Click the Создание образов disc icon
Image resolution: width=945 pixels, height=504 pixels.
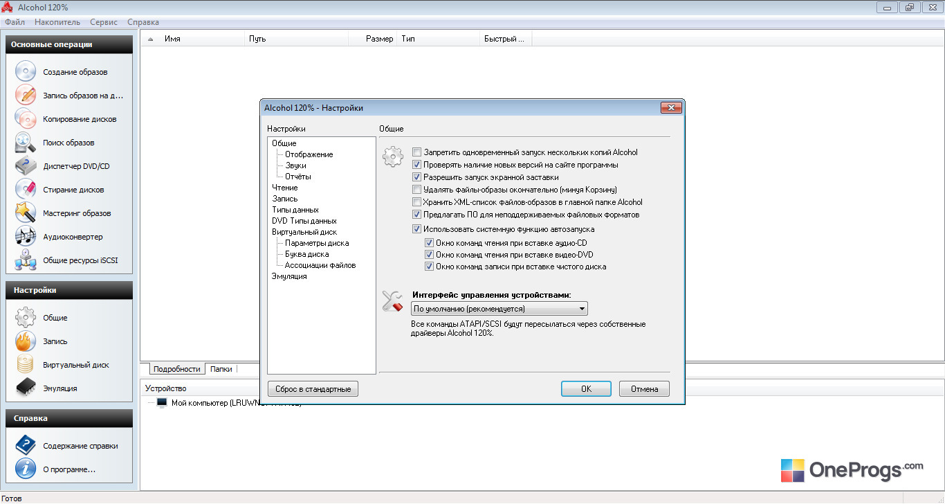(x=26, y=72)
